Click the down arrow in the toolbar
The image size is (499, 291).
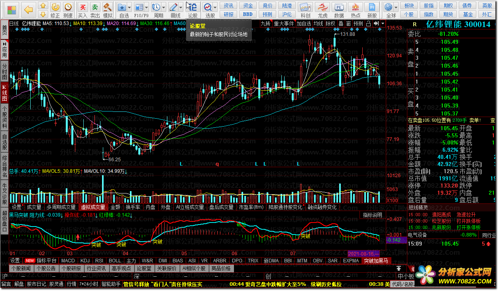[x=43, y=15]
